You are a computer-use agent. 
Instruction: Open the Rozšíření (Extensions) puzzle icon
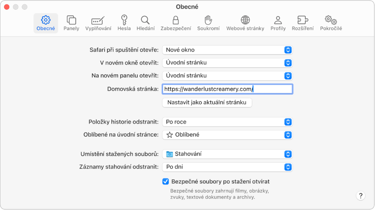click(x=302, y=20)
